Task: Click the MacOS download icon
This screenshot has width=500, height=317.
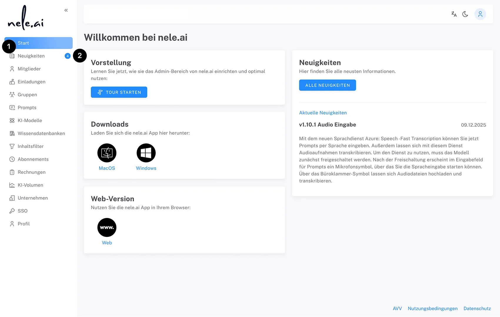Action: 107,153
